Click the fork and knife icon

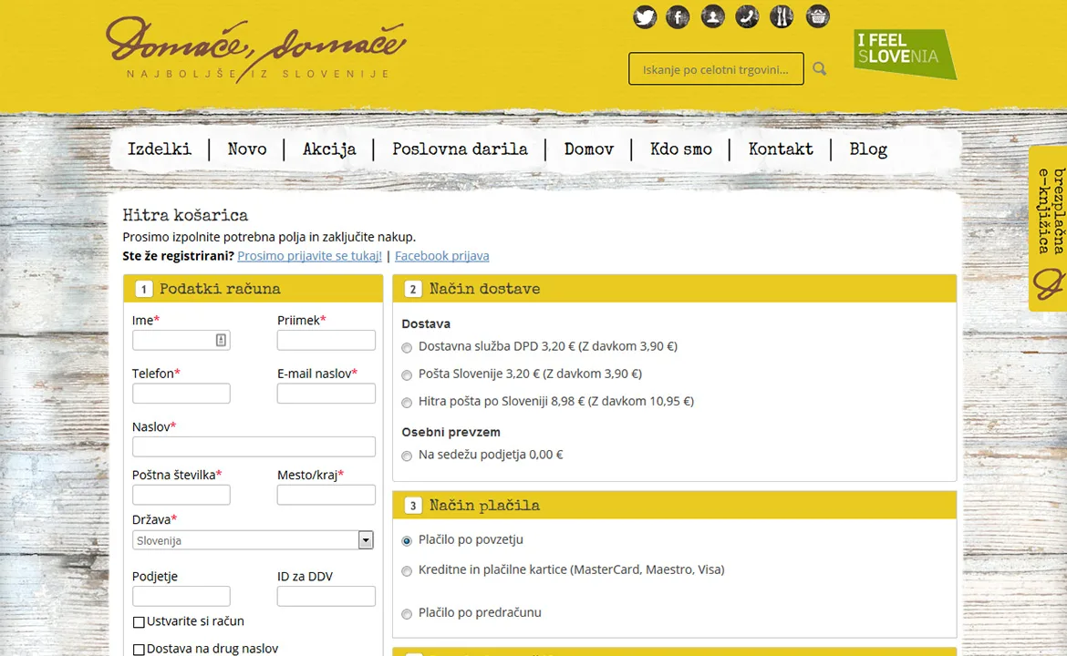pyautogui.click(x=782, y=16)
